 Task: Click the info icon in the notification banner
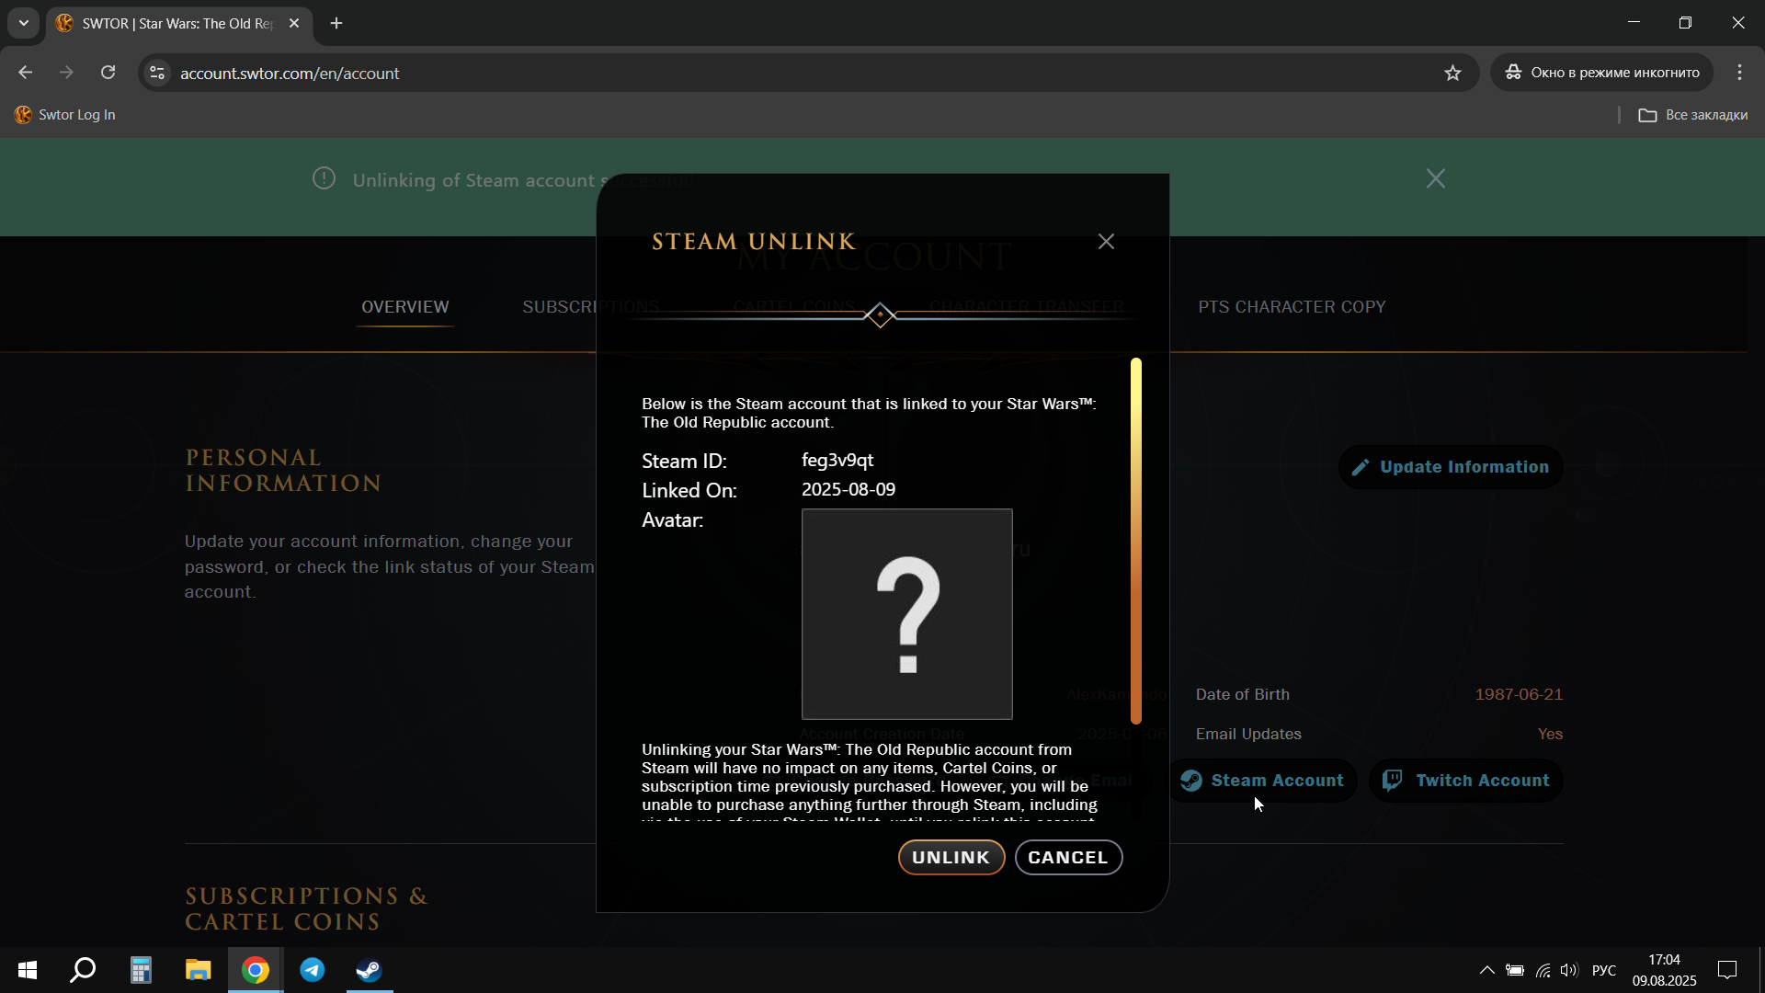coord(324,178)
